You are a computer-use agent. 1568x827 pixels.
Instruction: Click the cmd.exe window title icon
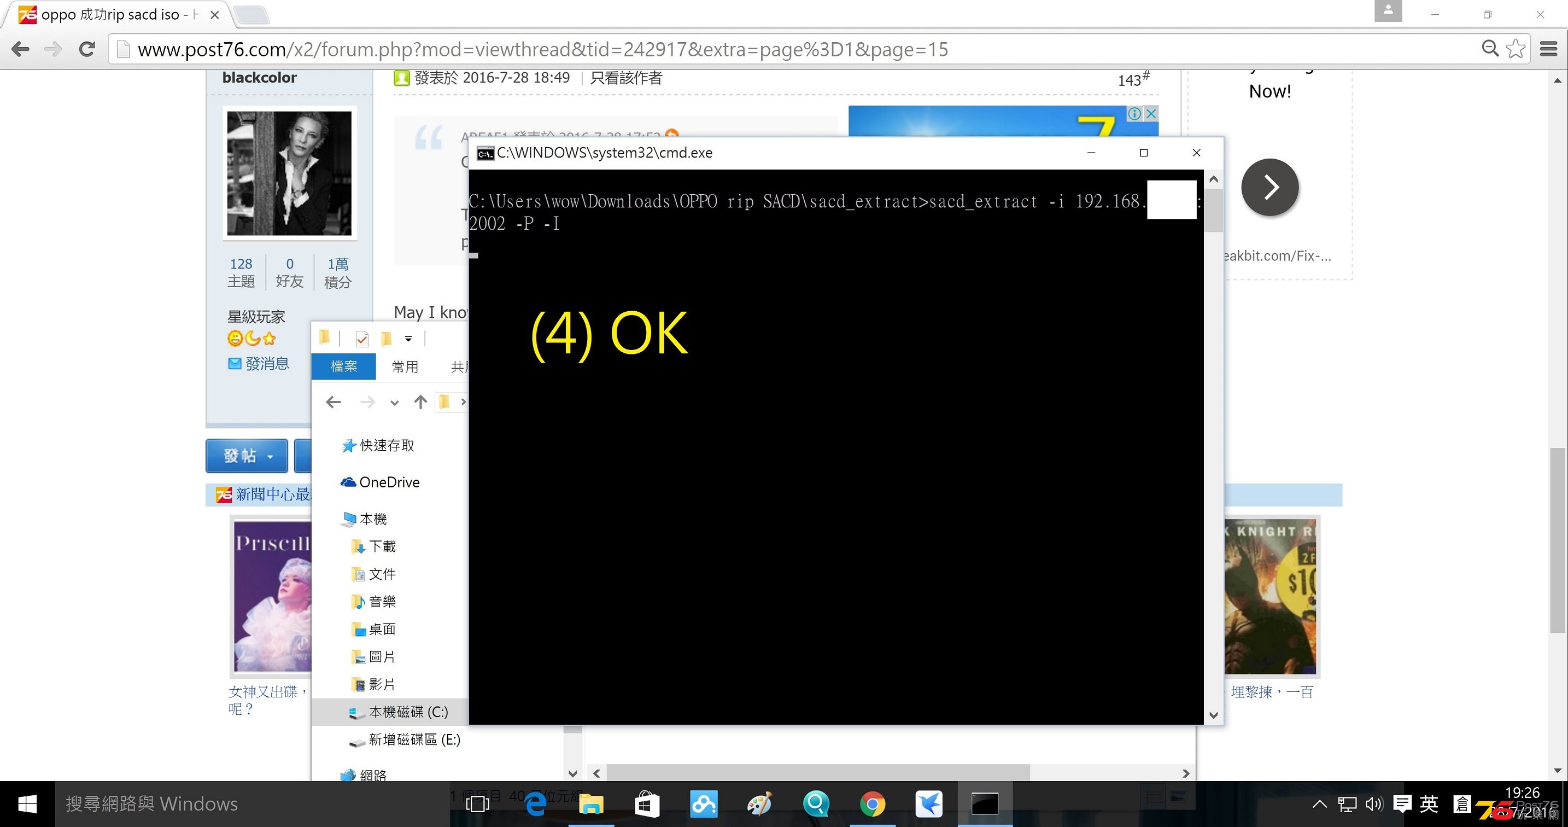pos(485,153)
